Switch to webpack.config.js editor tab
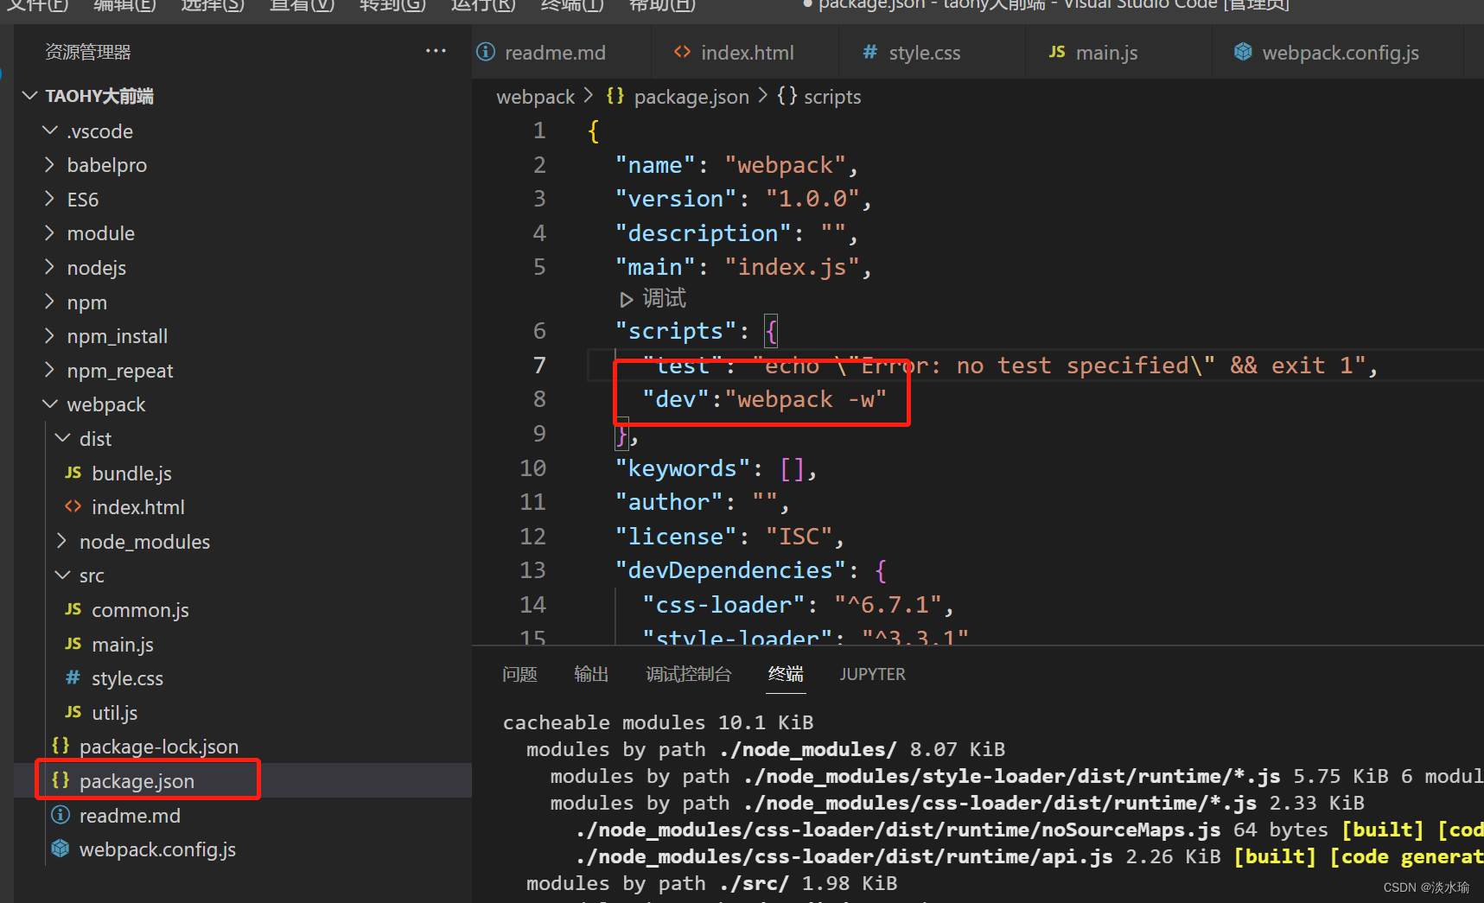 point(1340,53)
